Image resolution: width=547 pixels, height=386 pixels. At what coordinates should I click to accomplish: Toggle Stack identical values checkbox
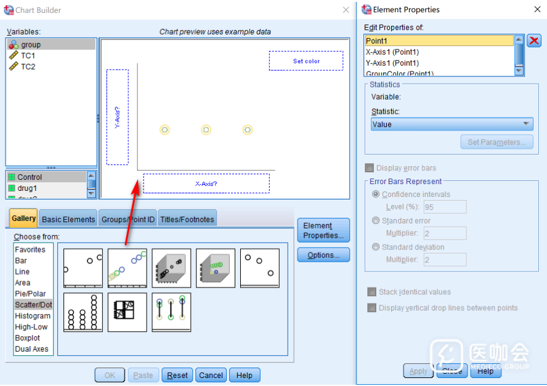pyautogui.click(x=371, y=292)
